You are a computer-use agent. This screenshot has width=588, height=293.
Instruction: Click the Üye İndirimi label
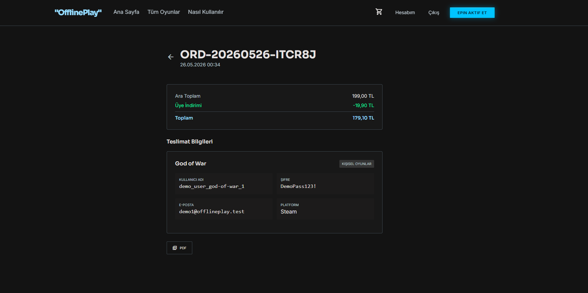coord(188,105)
